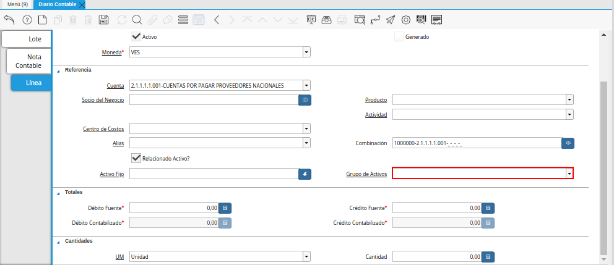Uncheck the Relacionado Activo? checkbox
Screen dimensions: 614x265
click(x=136, y=158)
